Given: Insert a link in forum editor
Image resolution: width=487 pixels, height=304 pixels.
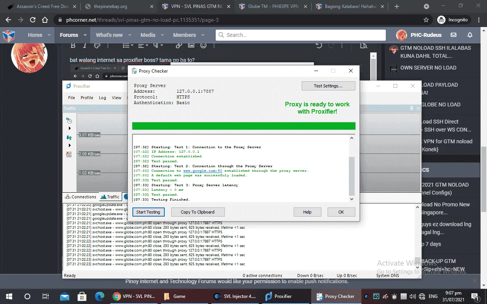Looking at the screenshot, I should pyautogui.click(x=179, y=46).
